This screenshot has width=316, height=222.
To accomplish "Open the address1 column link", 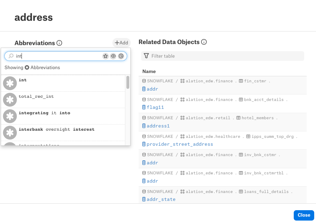I will point(158,126).
